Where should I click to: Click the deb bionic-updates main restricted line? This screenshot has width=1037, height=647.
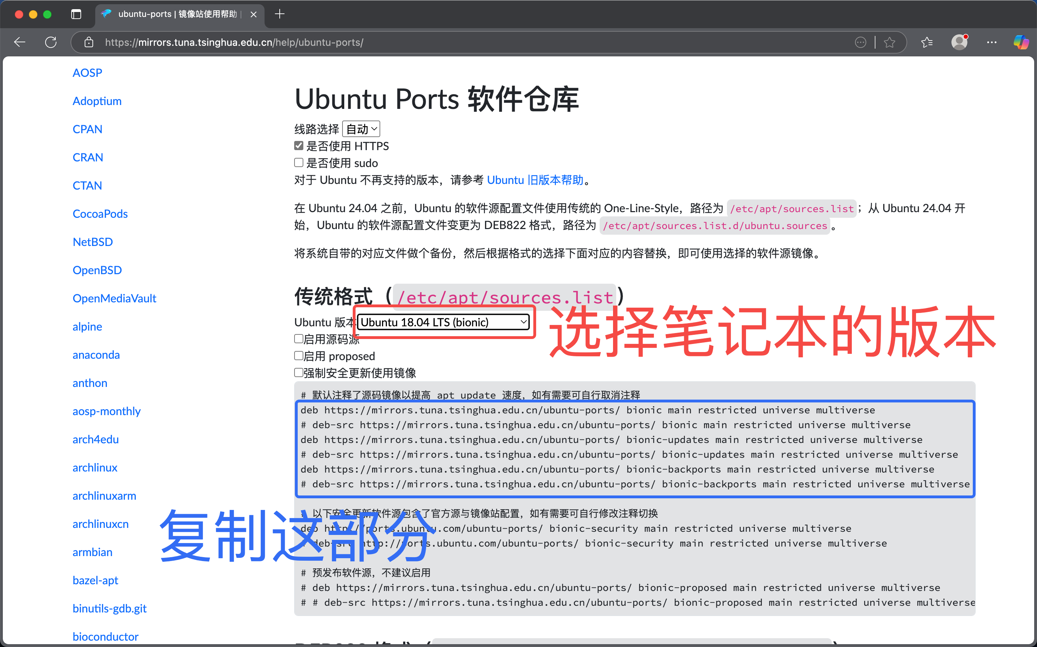611,439
